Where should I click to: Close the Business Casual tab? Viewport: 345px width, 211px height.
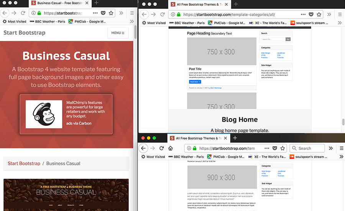click(x=87, y=3)
